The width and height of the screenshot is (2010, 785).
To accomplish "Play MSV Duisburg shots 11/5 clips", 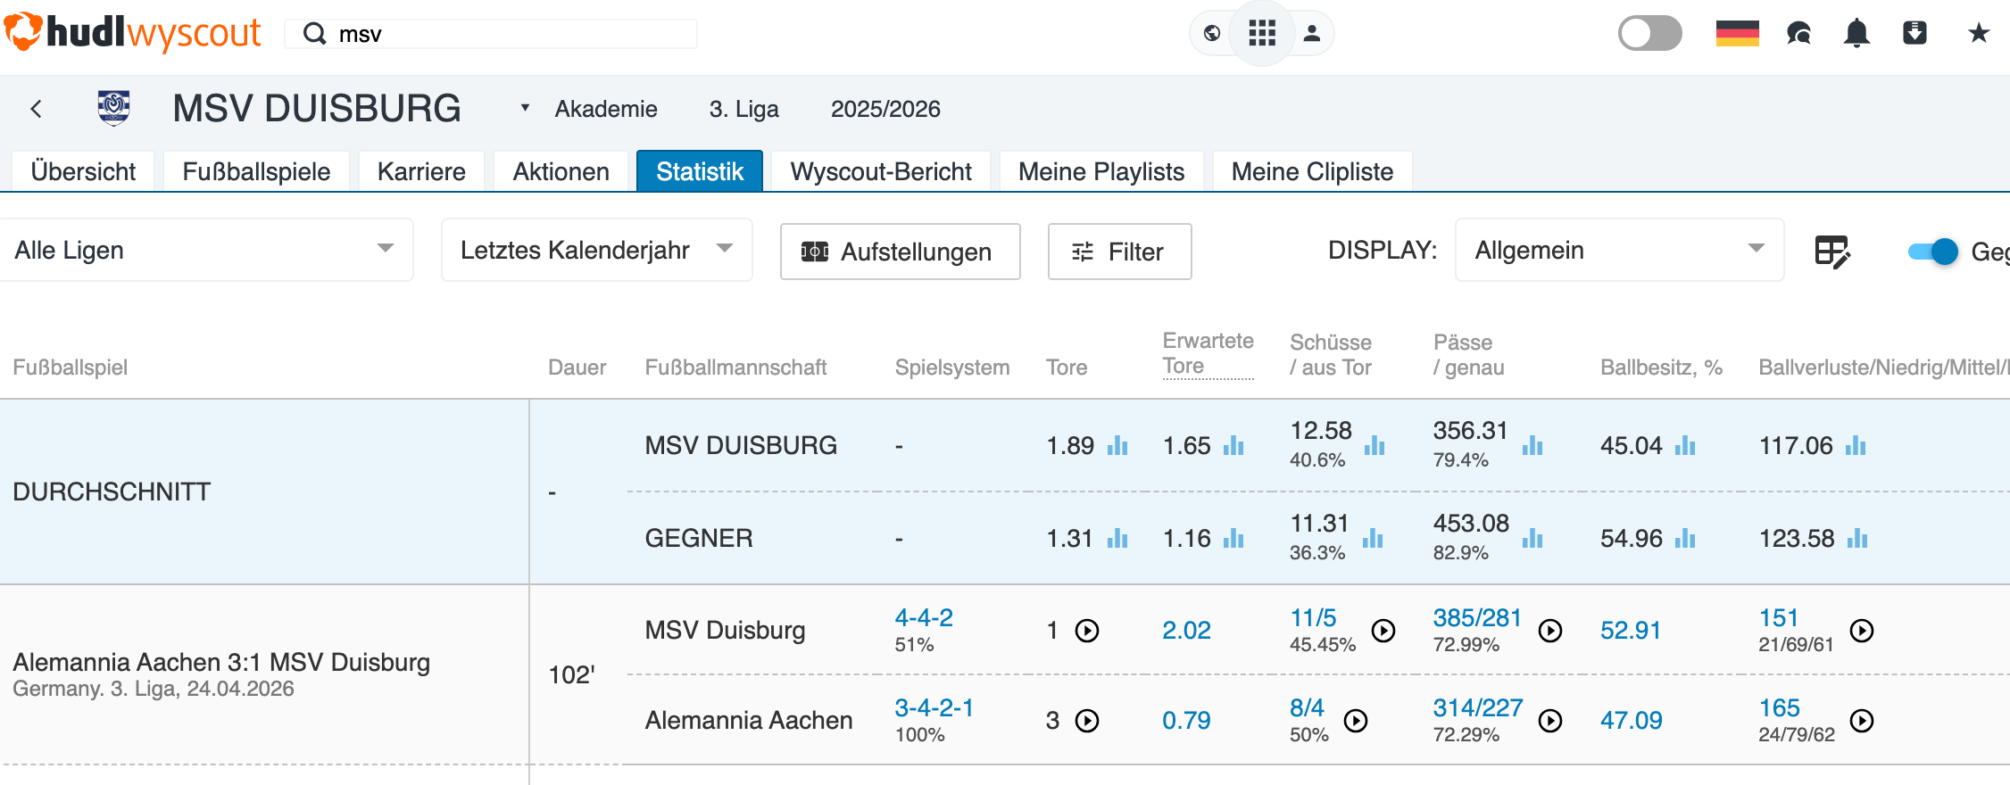I will coord(1383,631).
